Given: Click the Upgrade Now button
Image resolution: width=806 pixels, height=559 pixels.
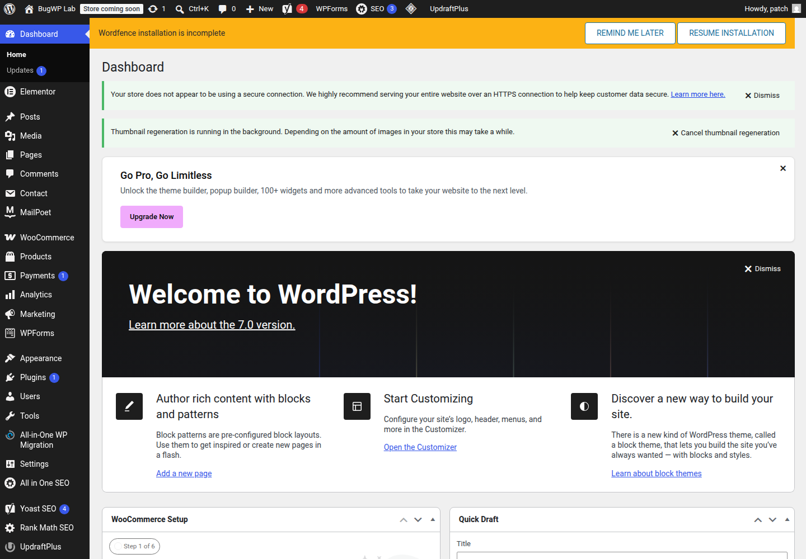Looking at the screenshot, I should [152, 217].
